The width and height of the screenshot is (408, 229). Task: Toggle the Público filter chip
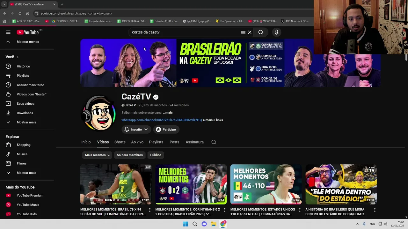pyautogui.click(x=156, y=155)
